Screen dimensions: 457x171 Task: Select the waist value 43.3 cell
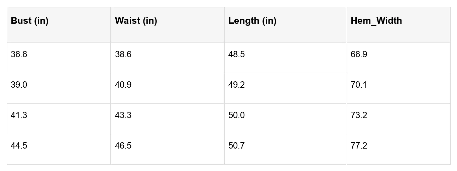pos(167,119)
